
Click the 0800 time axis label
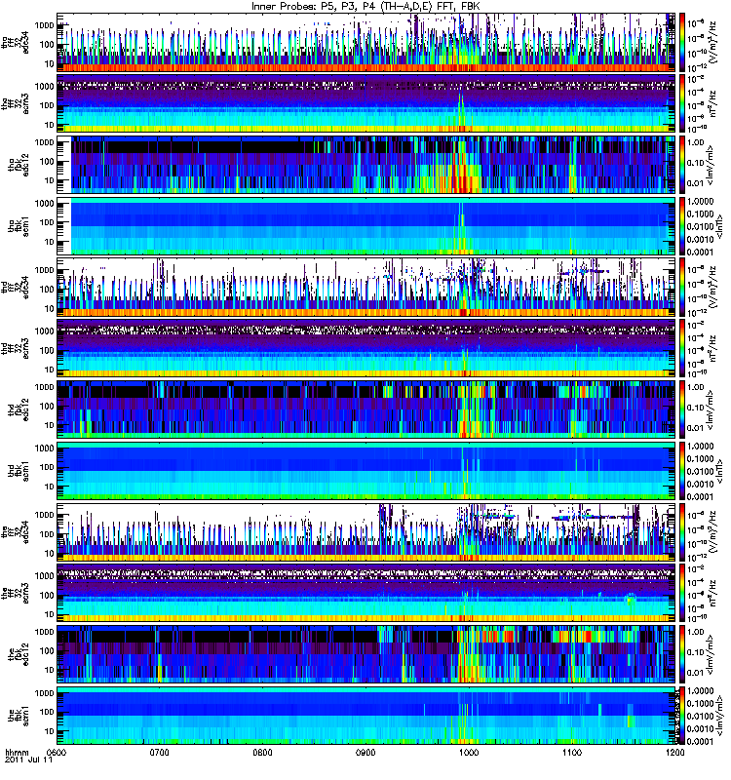tap(262, 752)
